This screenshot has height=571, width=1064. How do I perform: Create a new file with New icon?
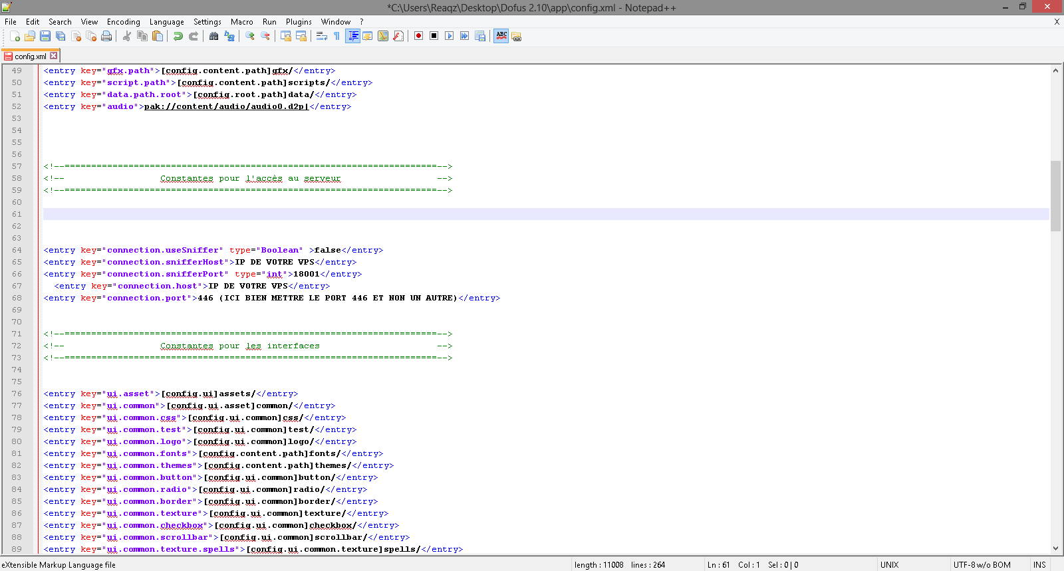15,36
